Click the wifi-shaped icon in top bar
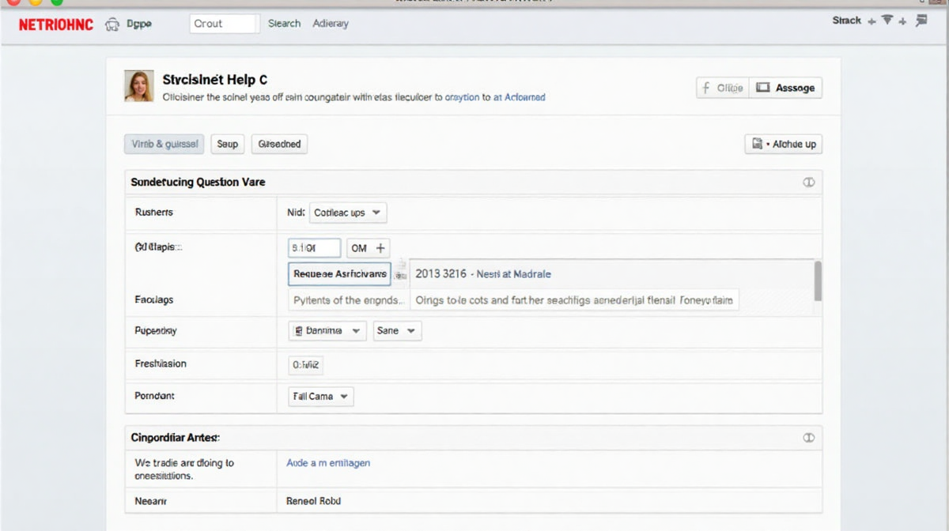The height and width of the screenshot is (531, 949). point(887,21)
